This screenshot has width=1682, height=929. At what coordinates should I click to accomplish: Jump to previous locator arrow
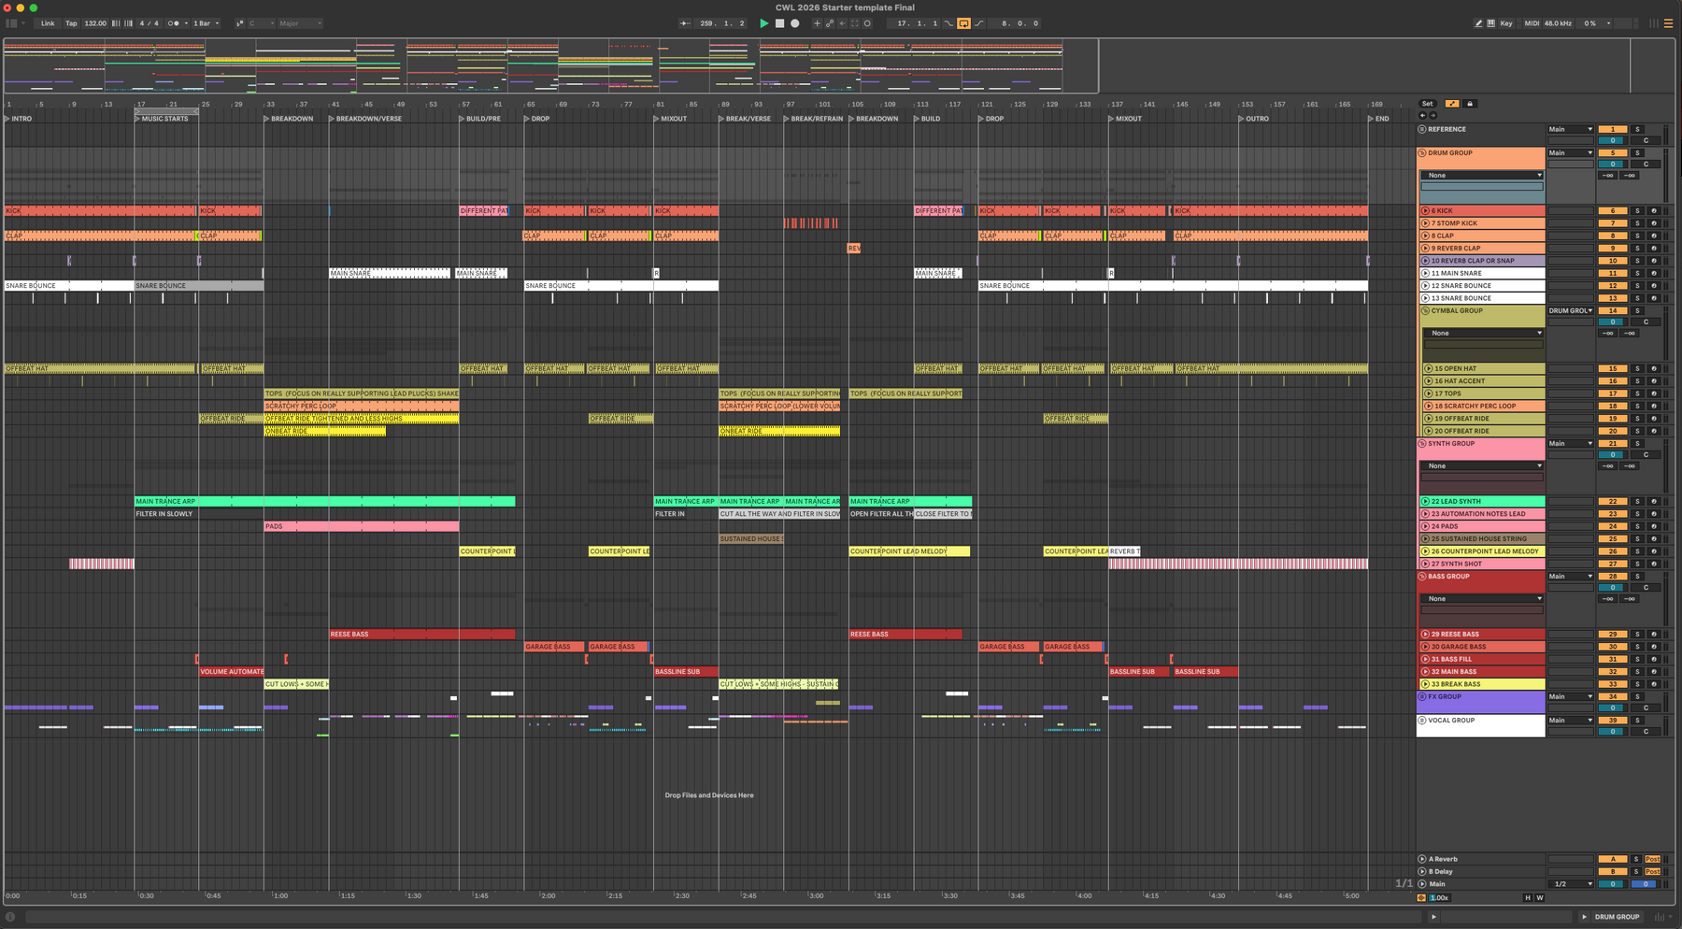(x=1423, y=115)
